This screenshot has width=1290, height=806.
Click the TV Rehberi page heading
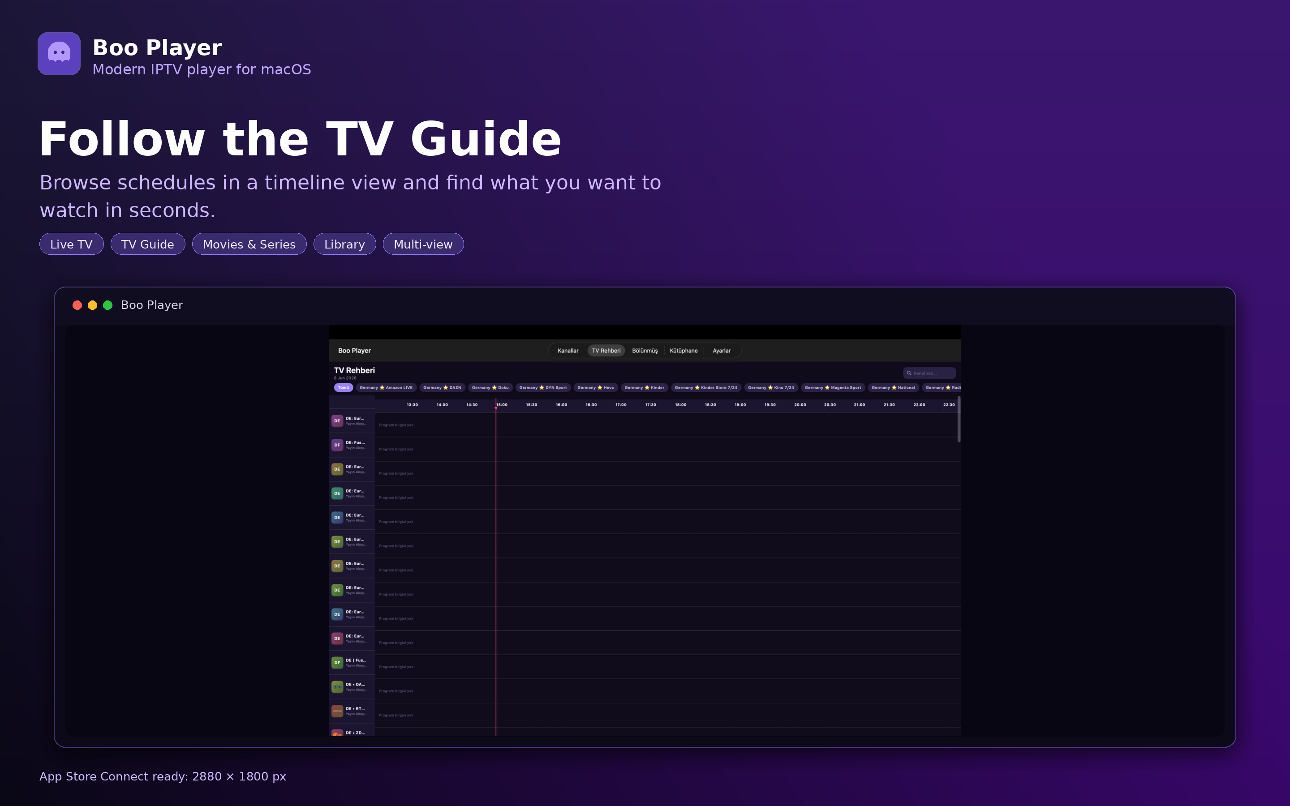tap(354, 370)
